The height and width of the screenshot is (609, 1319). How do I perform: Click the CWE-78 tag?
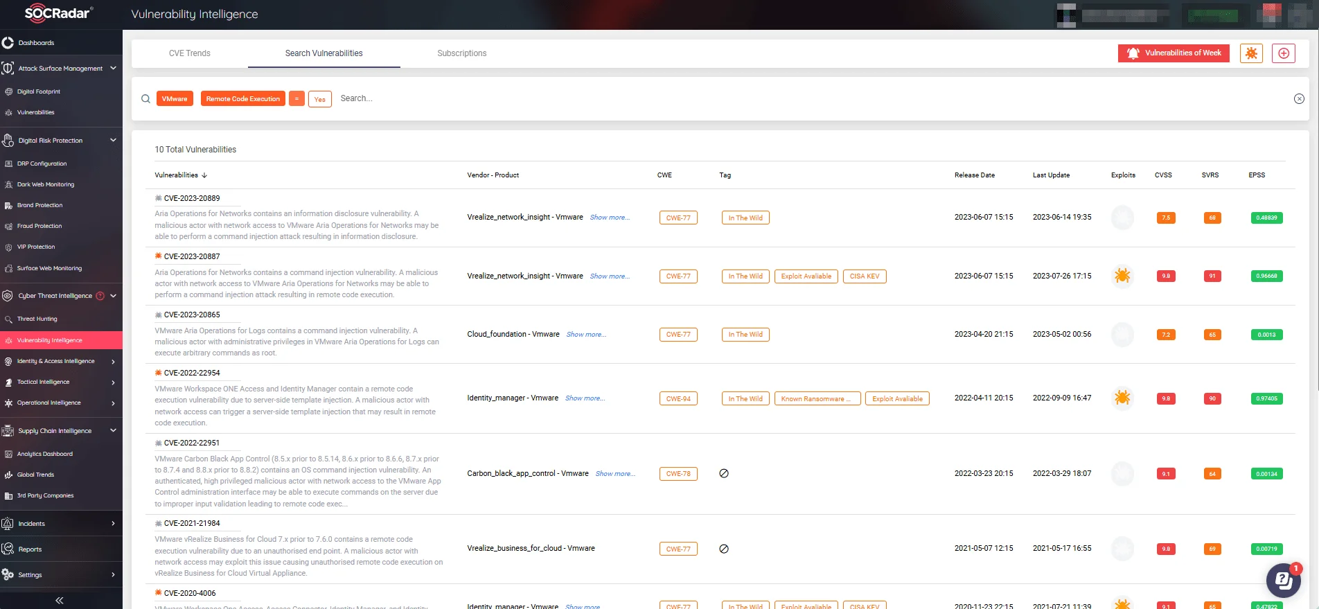click(x=678, y=474)
